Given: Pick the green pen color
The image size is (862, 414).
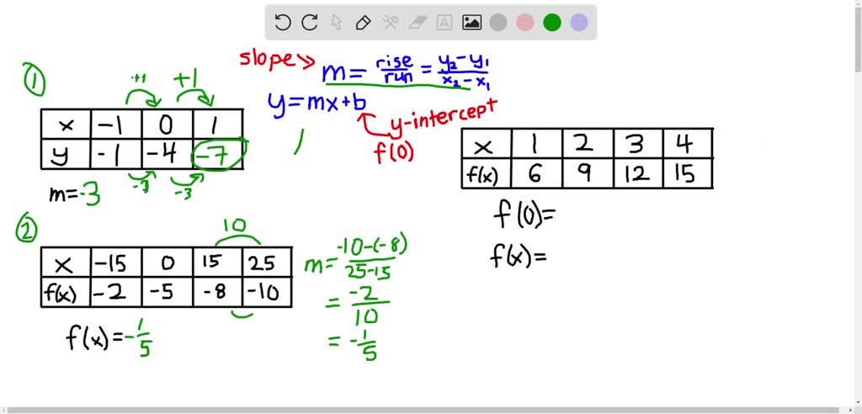Looking at the screenshot, I should click(x=552, y=23).
